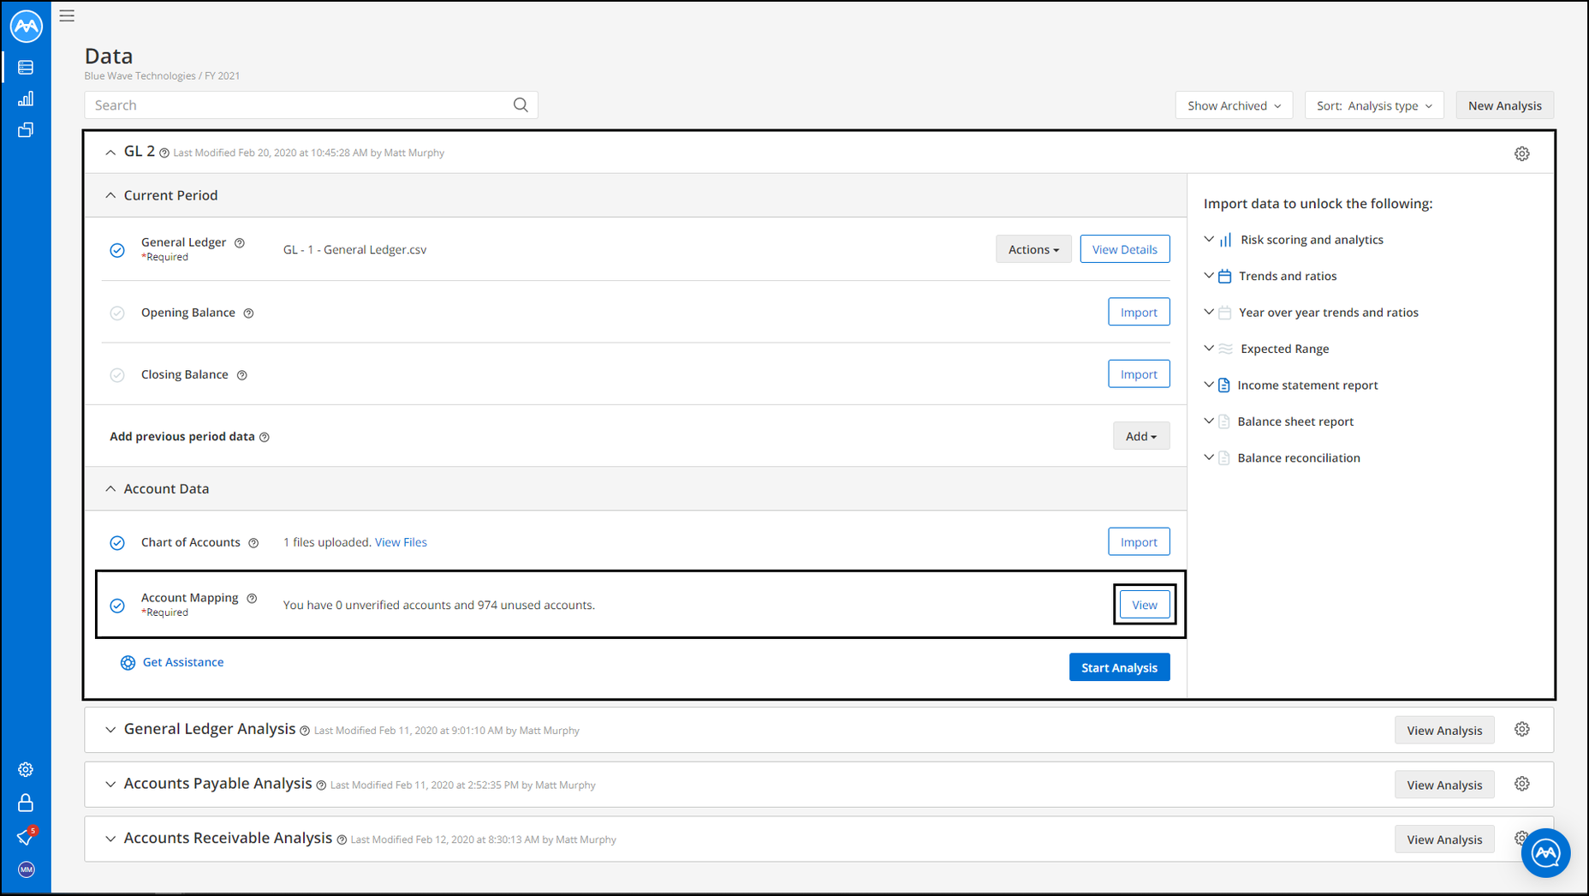1589x896 pixels.
Task: Click help icon beside Account Mapping
Action: pyautogui.click(x=252, y=599)
